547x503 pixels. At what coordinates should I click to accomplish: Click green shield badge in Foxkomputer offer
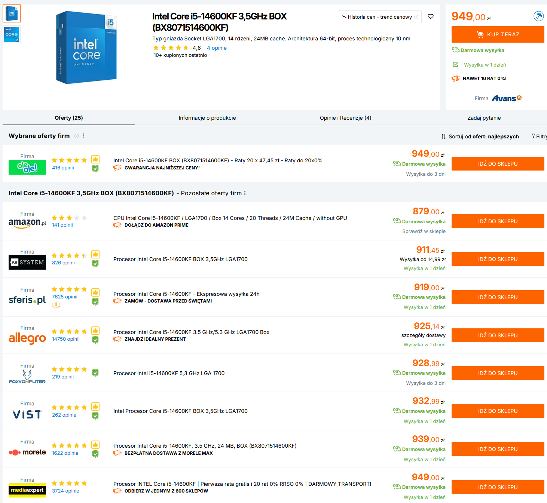coord(95,373)
